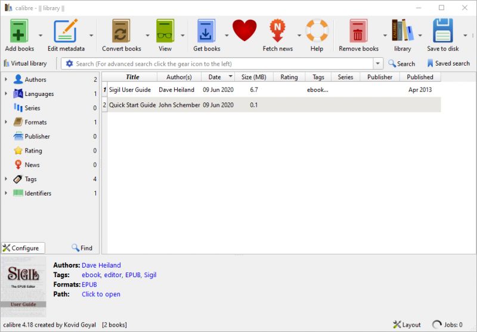Click the red heart donate icon
477x332 pixels.
point(244,30)
